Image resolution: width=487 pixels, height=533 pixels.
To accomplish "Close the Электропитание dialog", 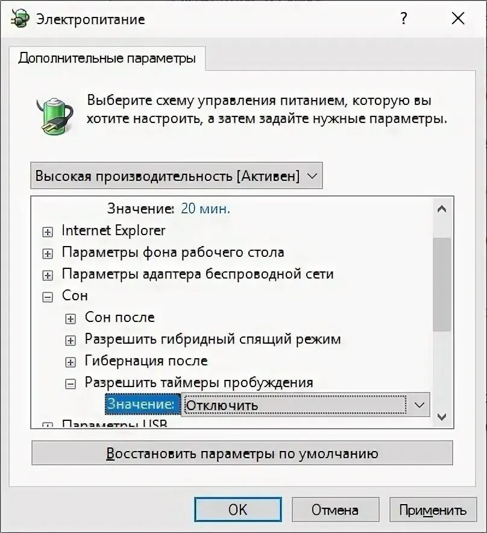I will click(x=458, y=18).
